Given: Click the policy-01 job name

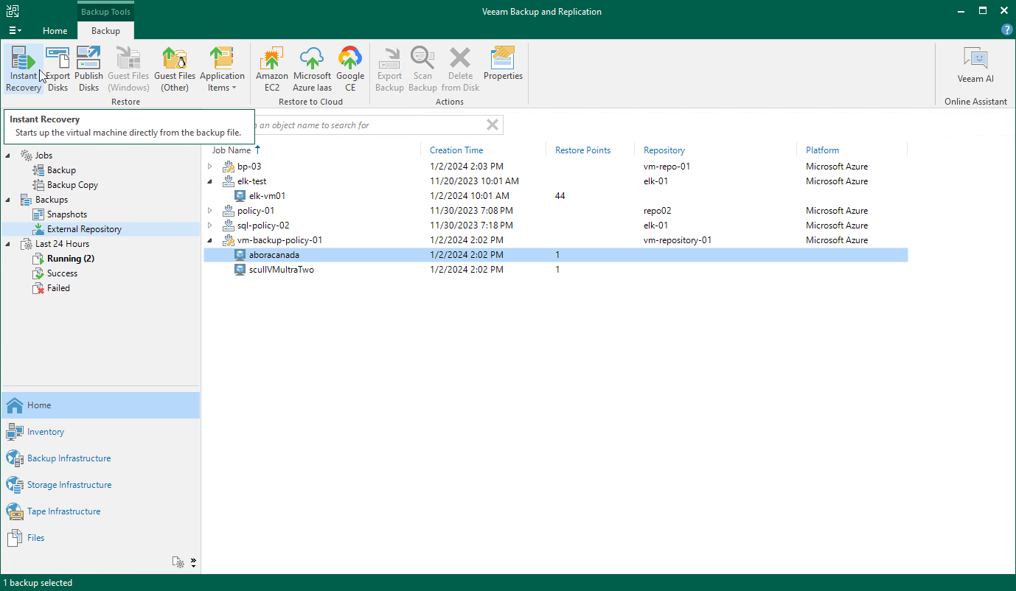Looking at the screenshot, I should 256,211.
